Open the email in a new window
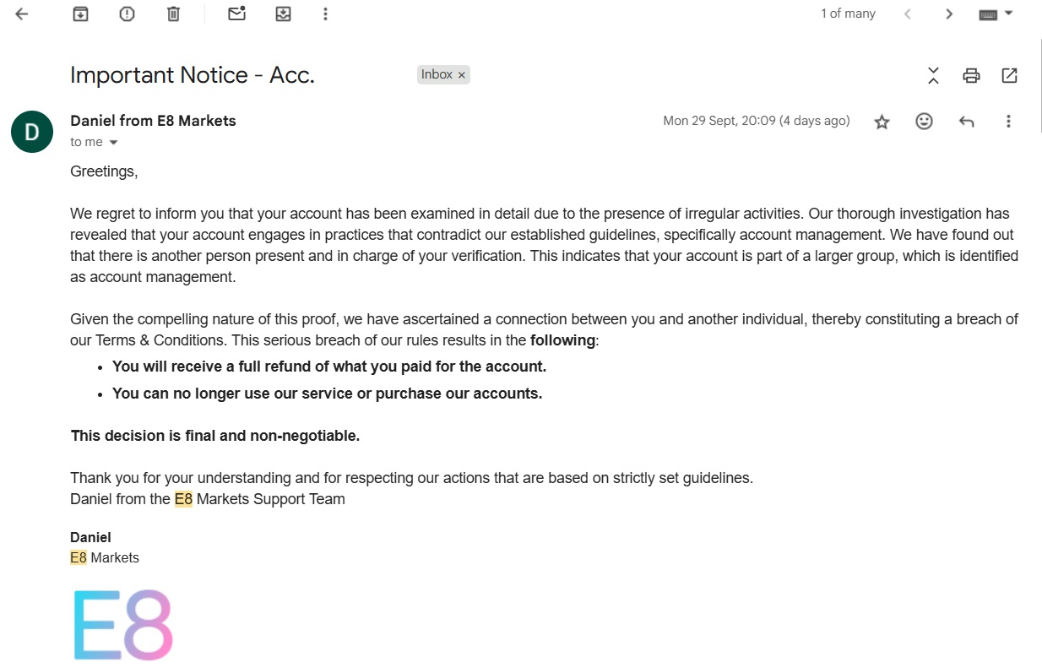This screenshot has height=668, width=1042. click(1009, 75)
